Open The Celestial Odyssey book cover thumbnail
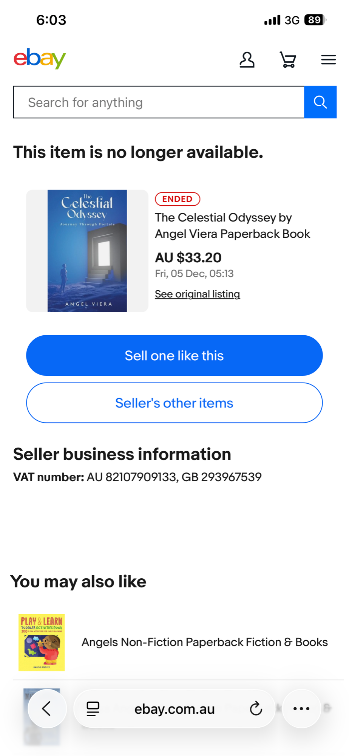Image resolution: width=349 pixels, height=756 pixels. click(x=87, y=251)
